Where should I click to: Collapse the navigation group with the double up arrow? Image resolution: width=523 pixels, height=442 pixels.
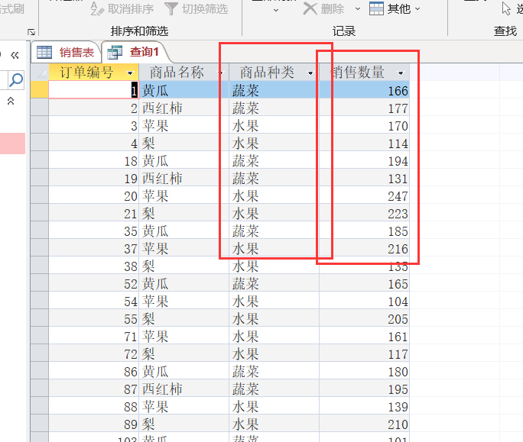pyautogui.click(x=11, y=101)
